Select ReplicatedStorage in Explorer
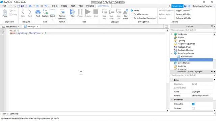The height and width of the screenshot is (121, 216). 185,50
